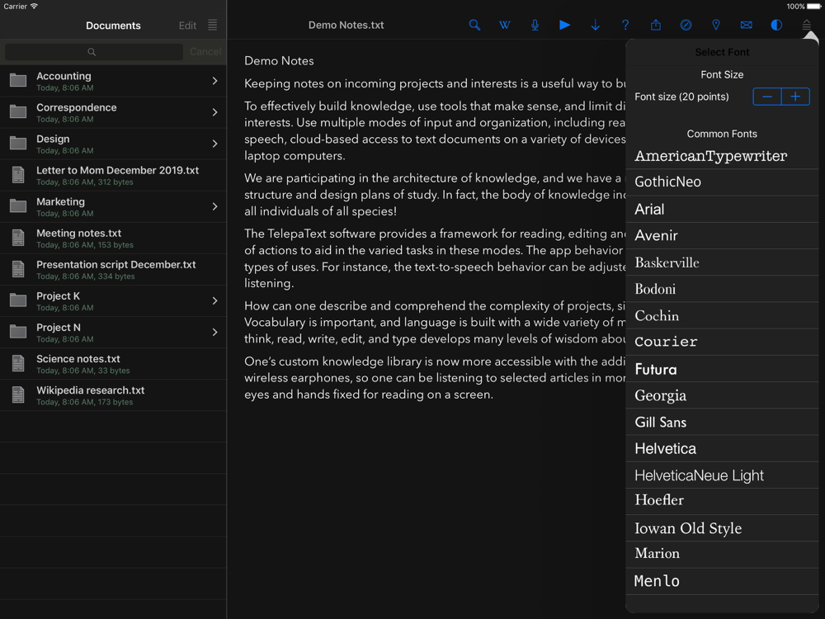Tap the compass browser icon
The height and width of the screenshot is (619, 825).
(686, 25)
